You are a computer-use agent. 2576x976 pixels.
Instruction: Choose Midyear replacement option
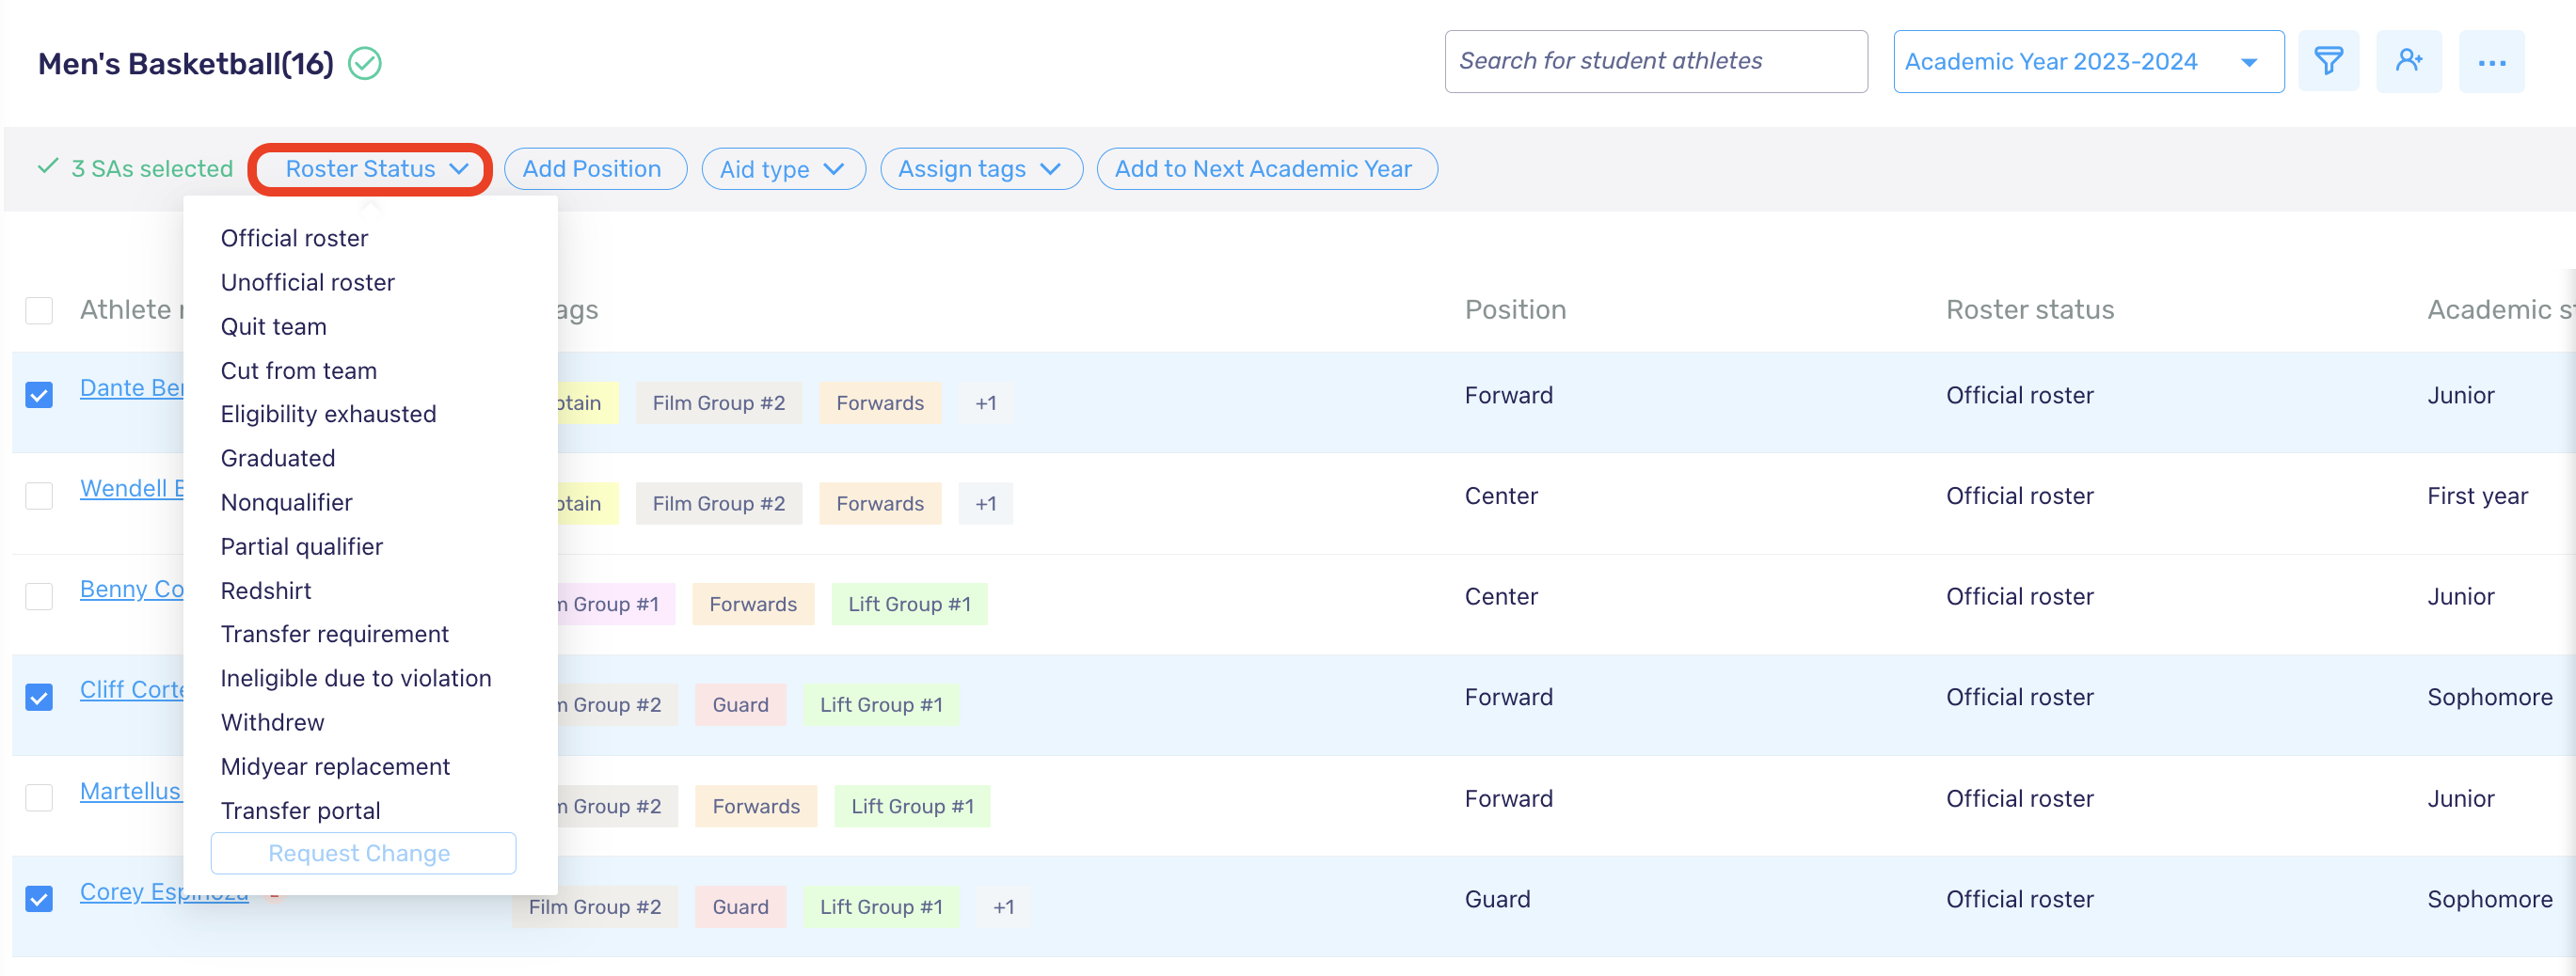coord(335,766)
